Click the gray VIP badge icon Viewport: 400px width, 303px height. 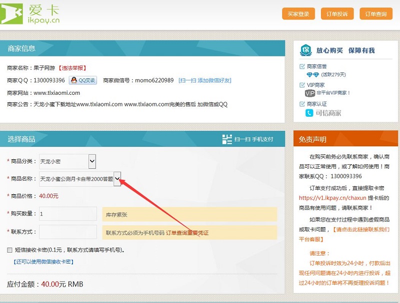(x=310, y=93)
